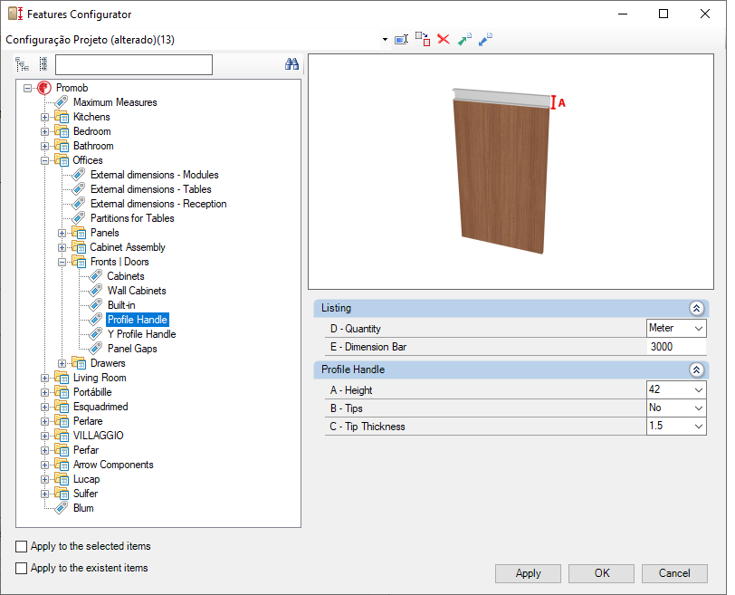Click the Sulfer folder icon
The image size is (735, 595).
pyautogui.click(x=62, y=494)
